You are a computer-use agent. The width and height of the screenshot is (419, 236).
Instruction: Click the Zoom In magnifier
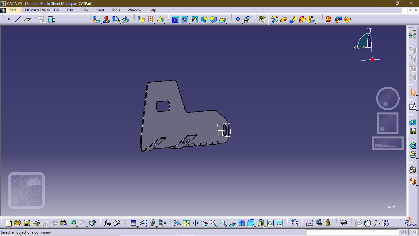(x=214, y=223)
